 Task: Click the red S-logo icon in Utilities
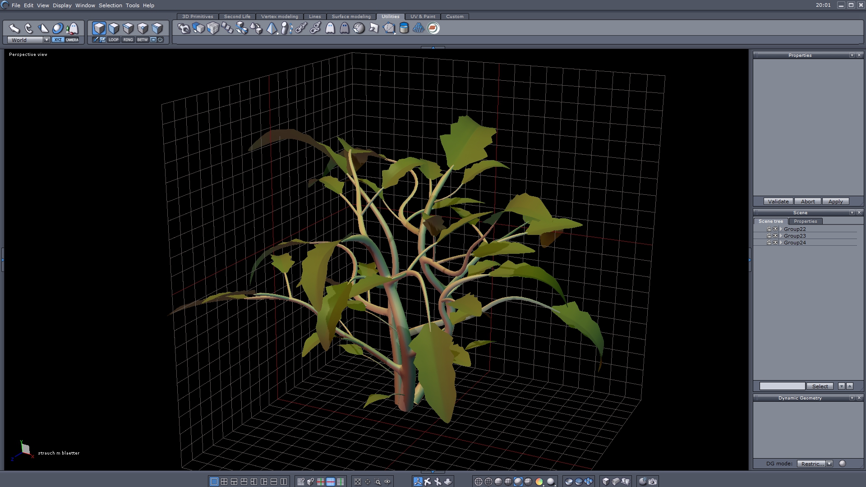tap(433, 28)
